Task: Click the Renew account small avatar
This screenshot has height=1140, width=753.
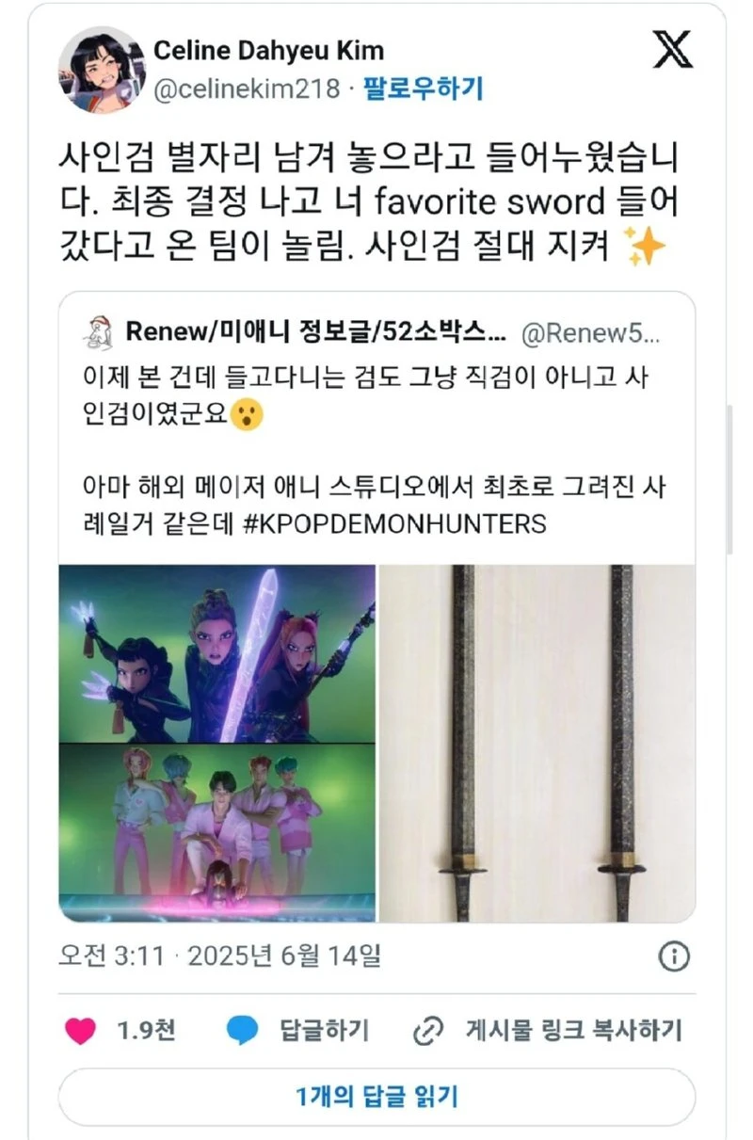Action: coord(95,330)
